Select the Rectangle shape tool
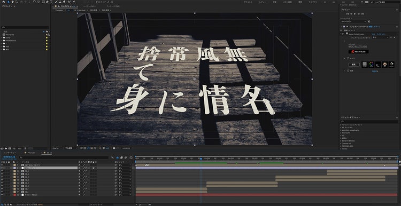 (43, 2)
